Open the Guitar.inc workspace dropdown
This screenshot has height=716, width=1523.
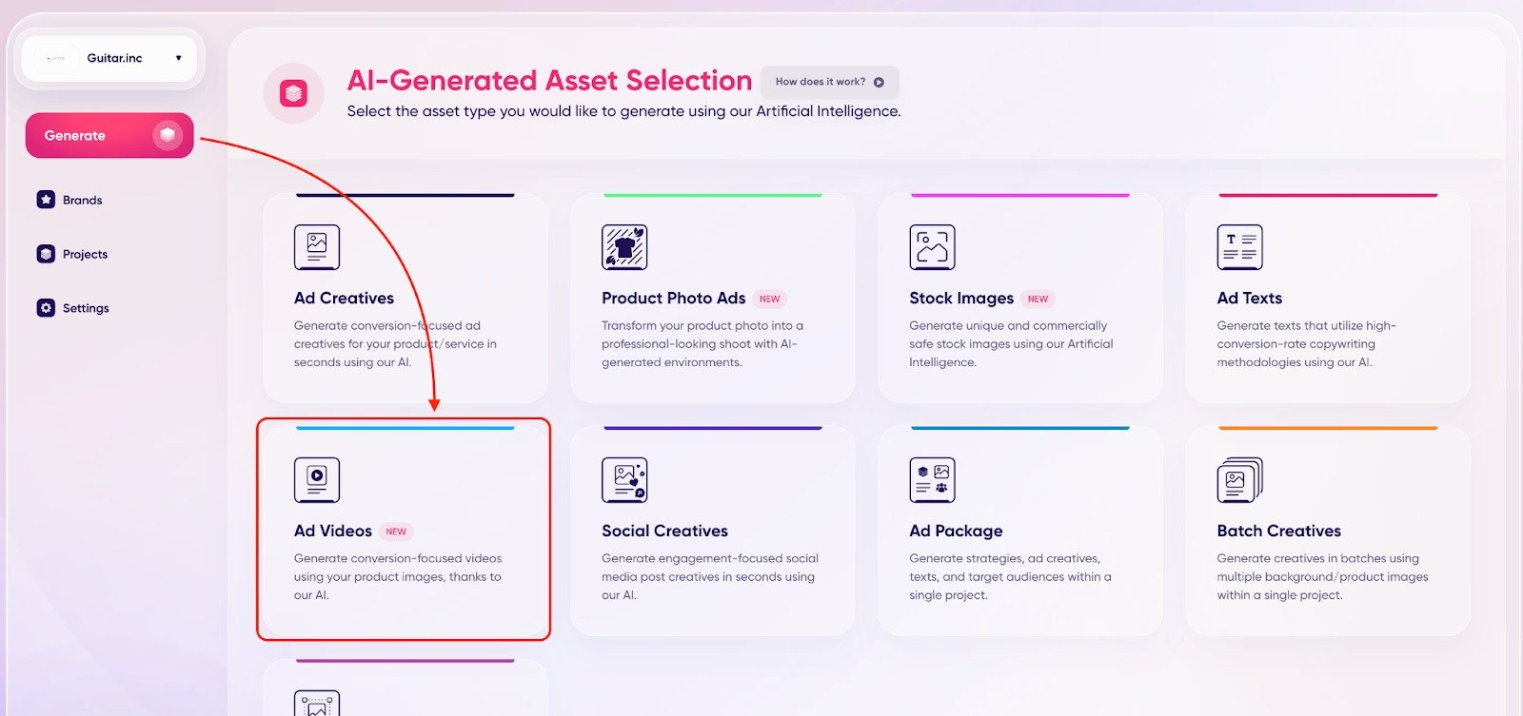[x=109, y=58]
